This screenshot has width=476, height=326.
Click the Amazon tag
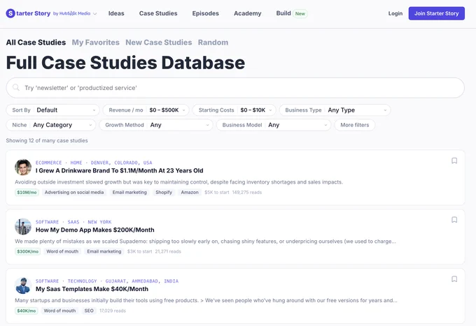click(x=190, y=193)
